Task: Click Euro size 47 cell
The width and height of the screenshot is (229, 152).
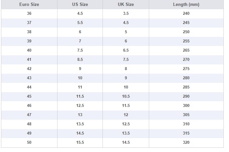Action: pyautogui.click(x=29, y=115)
